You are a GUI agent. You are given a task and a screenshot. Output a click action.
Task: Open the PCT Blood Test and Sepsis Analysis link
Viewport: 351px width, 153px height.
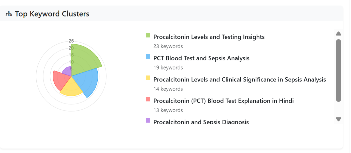coord(201,58)
